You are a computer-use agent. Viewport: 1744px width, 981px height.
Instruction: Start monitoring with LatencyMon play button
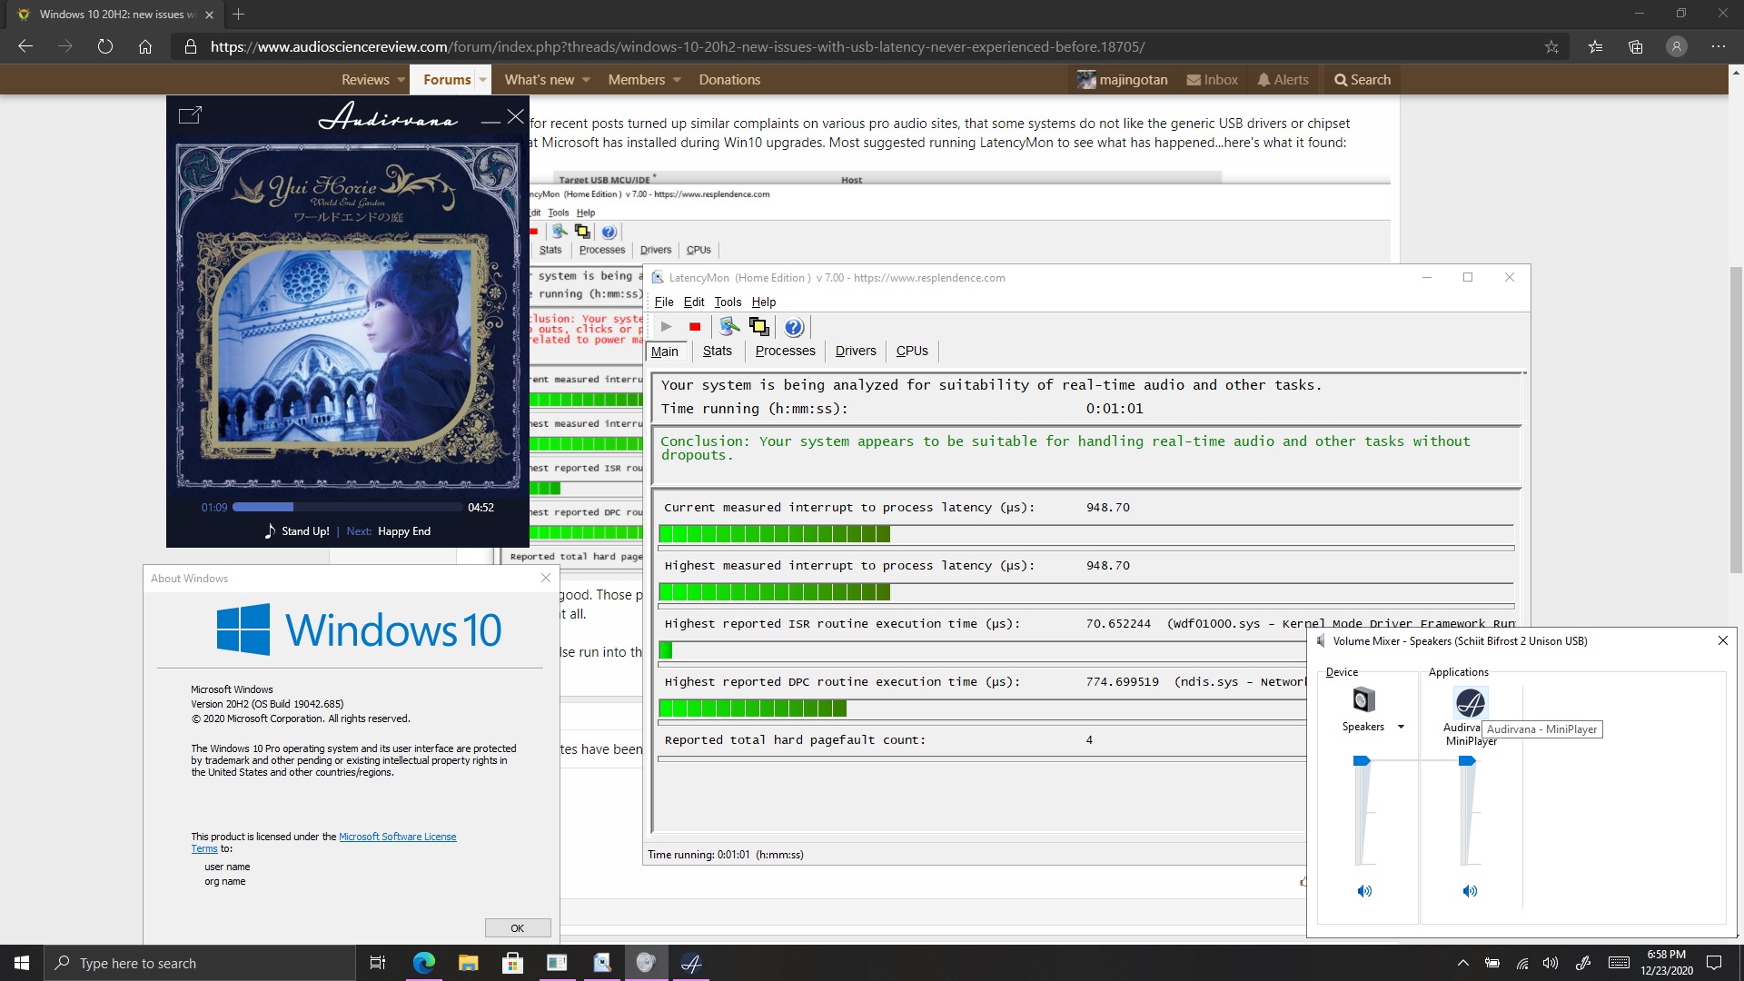click(667, 327)
